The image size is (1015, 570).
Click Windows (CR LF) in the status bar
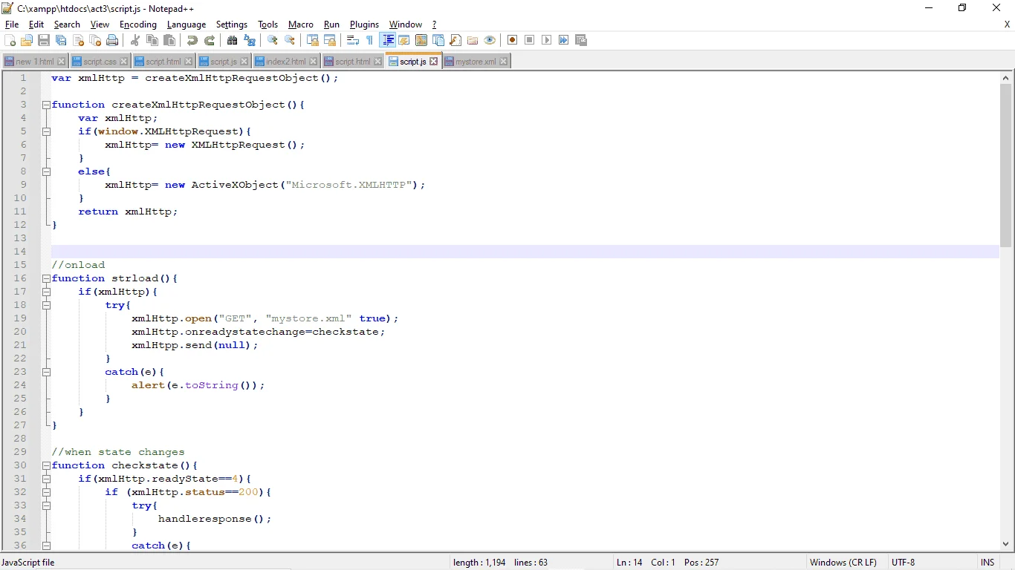click(843, 563)
